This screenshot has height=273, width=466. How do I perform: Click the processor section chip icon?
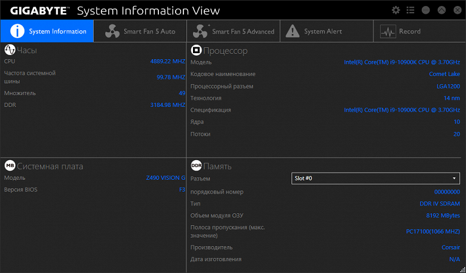(x=196, y=51)
